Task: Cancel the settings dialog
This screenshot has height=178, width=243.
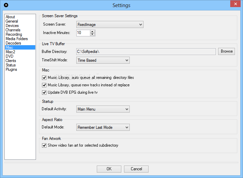Action: (x=136, y=169)
